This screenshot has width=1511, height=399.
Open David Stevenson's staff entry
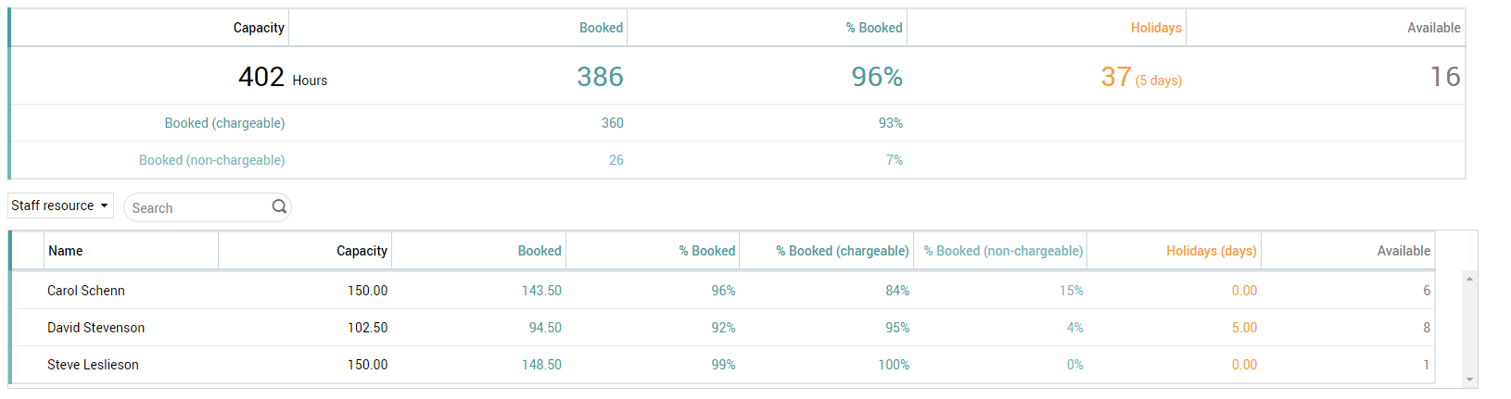point(96,328)
